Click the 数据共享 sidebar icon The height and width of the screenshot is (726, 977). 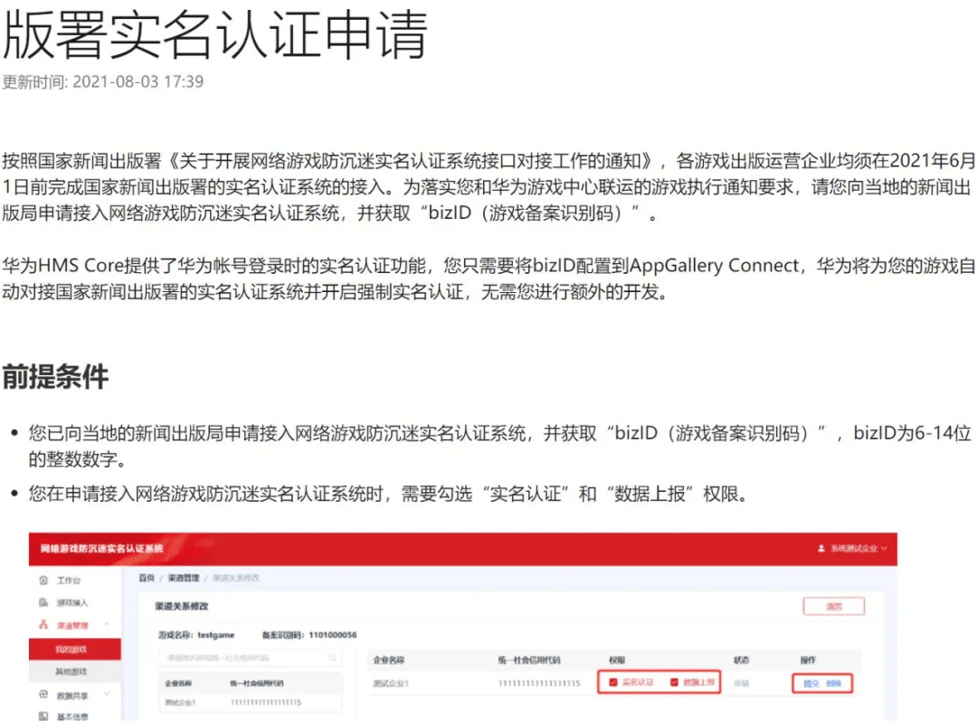(43, 694)
